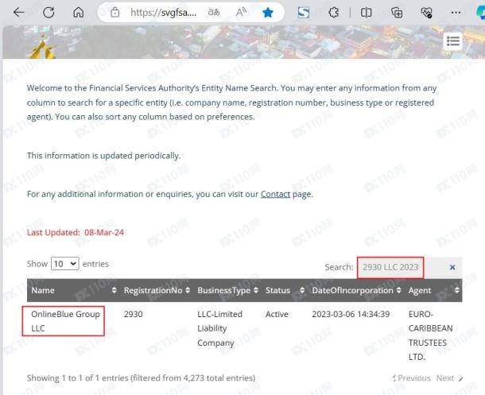Viewport: 485px width, 395px height.
Task: Go back with the browser back arrow
Action: (18, 13)
